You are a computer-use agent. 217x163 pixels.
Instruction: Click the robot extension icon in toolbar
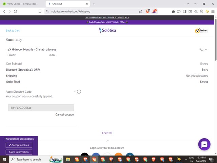pyautogui.click(x=173, y=12)
